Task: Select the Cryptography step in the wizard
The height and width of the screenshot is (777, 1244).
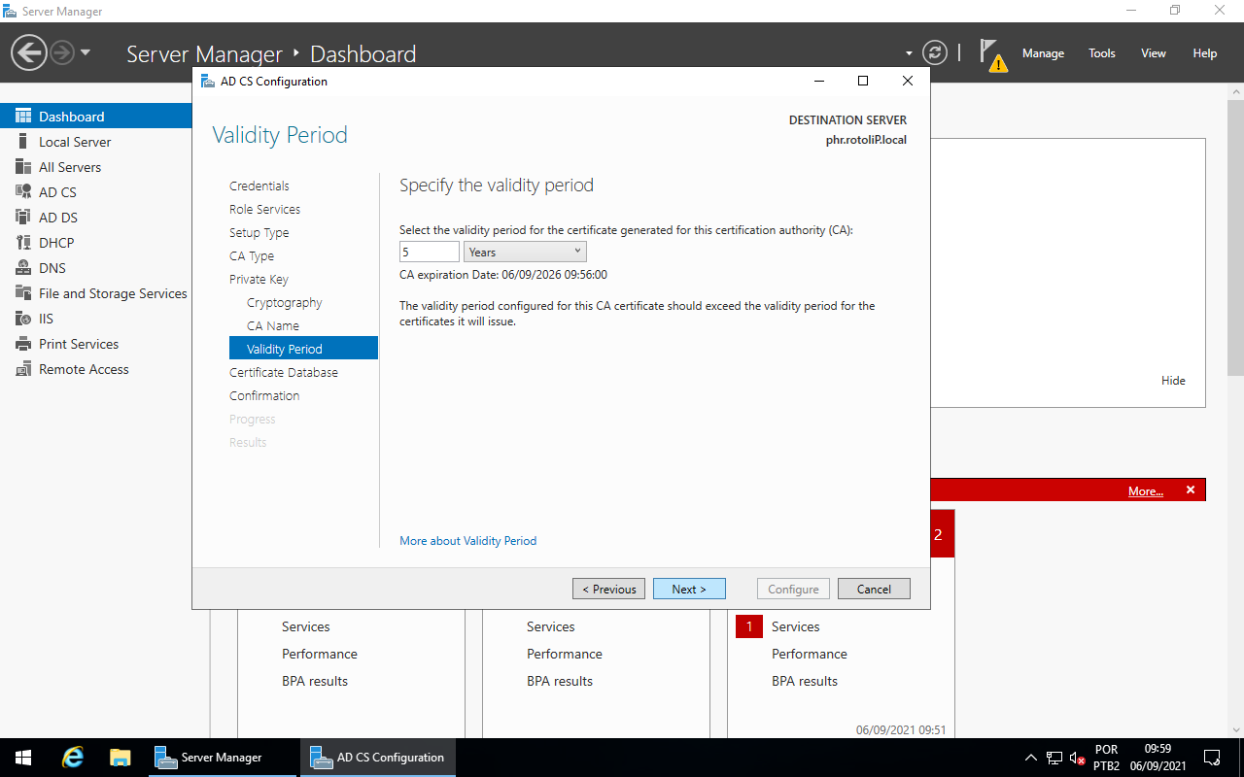Action: click(x=284, y=302)
